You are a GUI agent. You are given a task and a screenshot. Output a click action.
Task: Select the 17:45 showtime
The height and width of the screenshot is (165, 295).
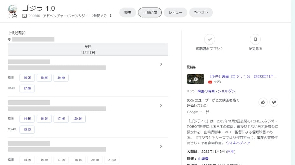point(61,119)
